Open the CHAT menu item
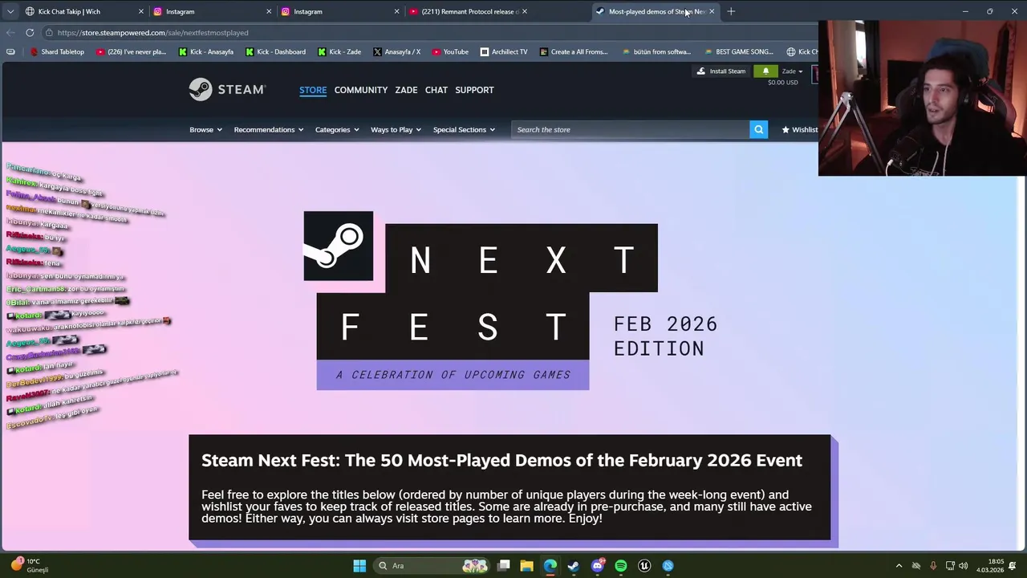This screenshot has height=578, width=1027. (436, 90)
